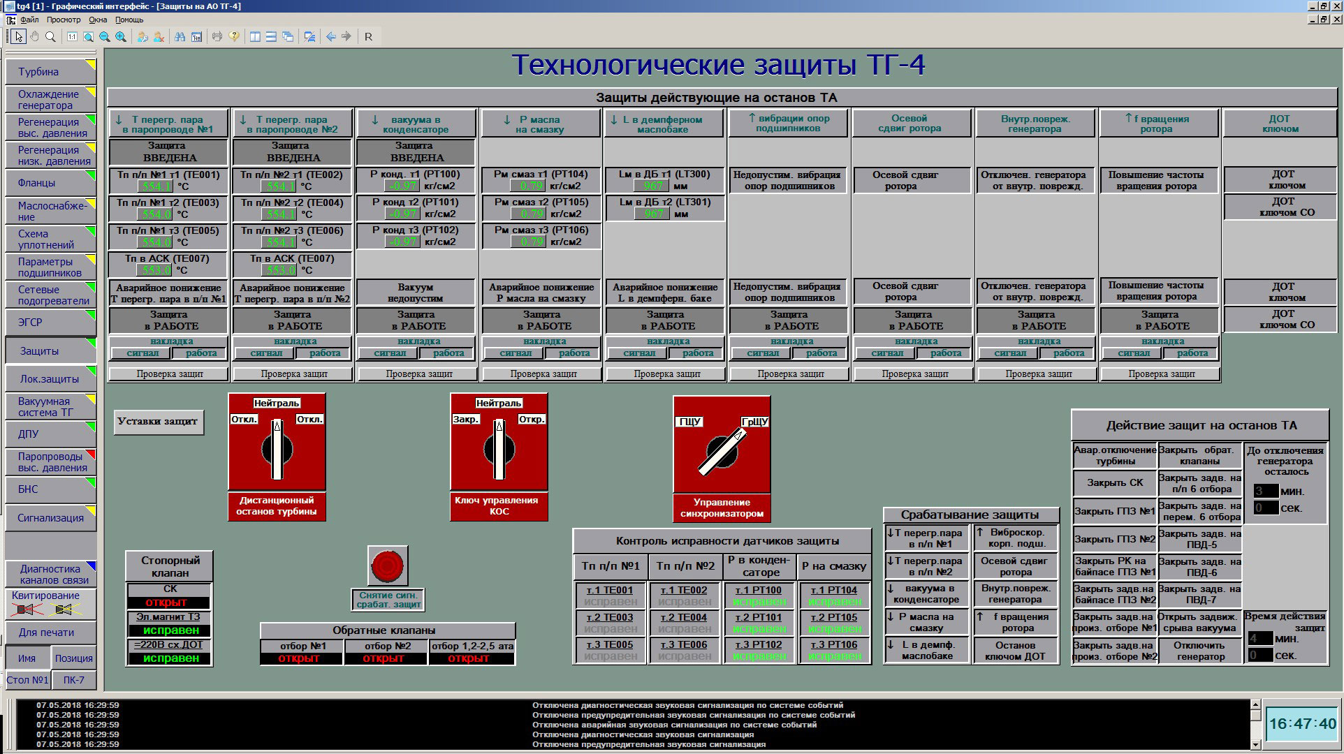Open the Окна menu
Screen dimensions: 1344x754
(98, 20)
